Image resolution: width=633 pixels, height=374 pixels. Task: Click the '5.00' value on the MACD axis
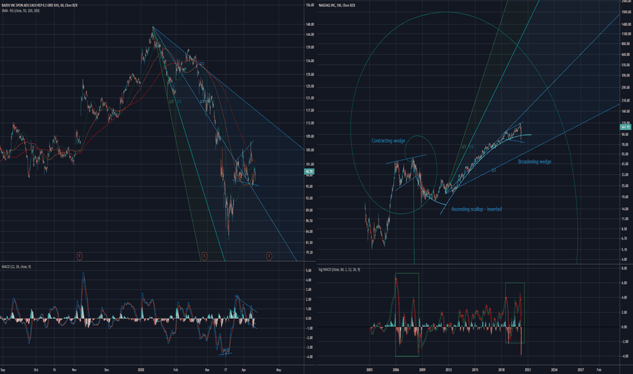(x=309, y=271)
